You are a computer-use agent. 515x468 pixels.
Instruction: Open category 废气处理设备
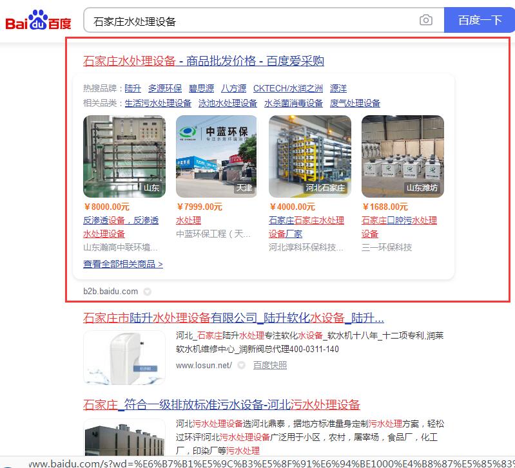(355, 103)
